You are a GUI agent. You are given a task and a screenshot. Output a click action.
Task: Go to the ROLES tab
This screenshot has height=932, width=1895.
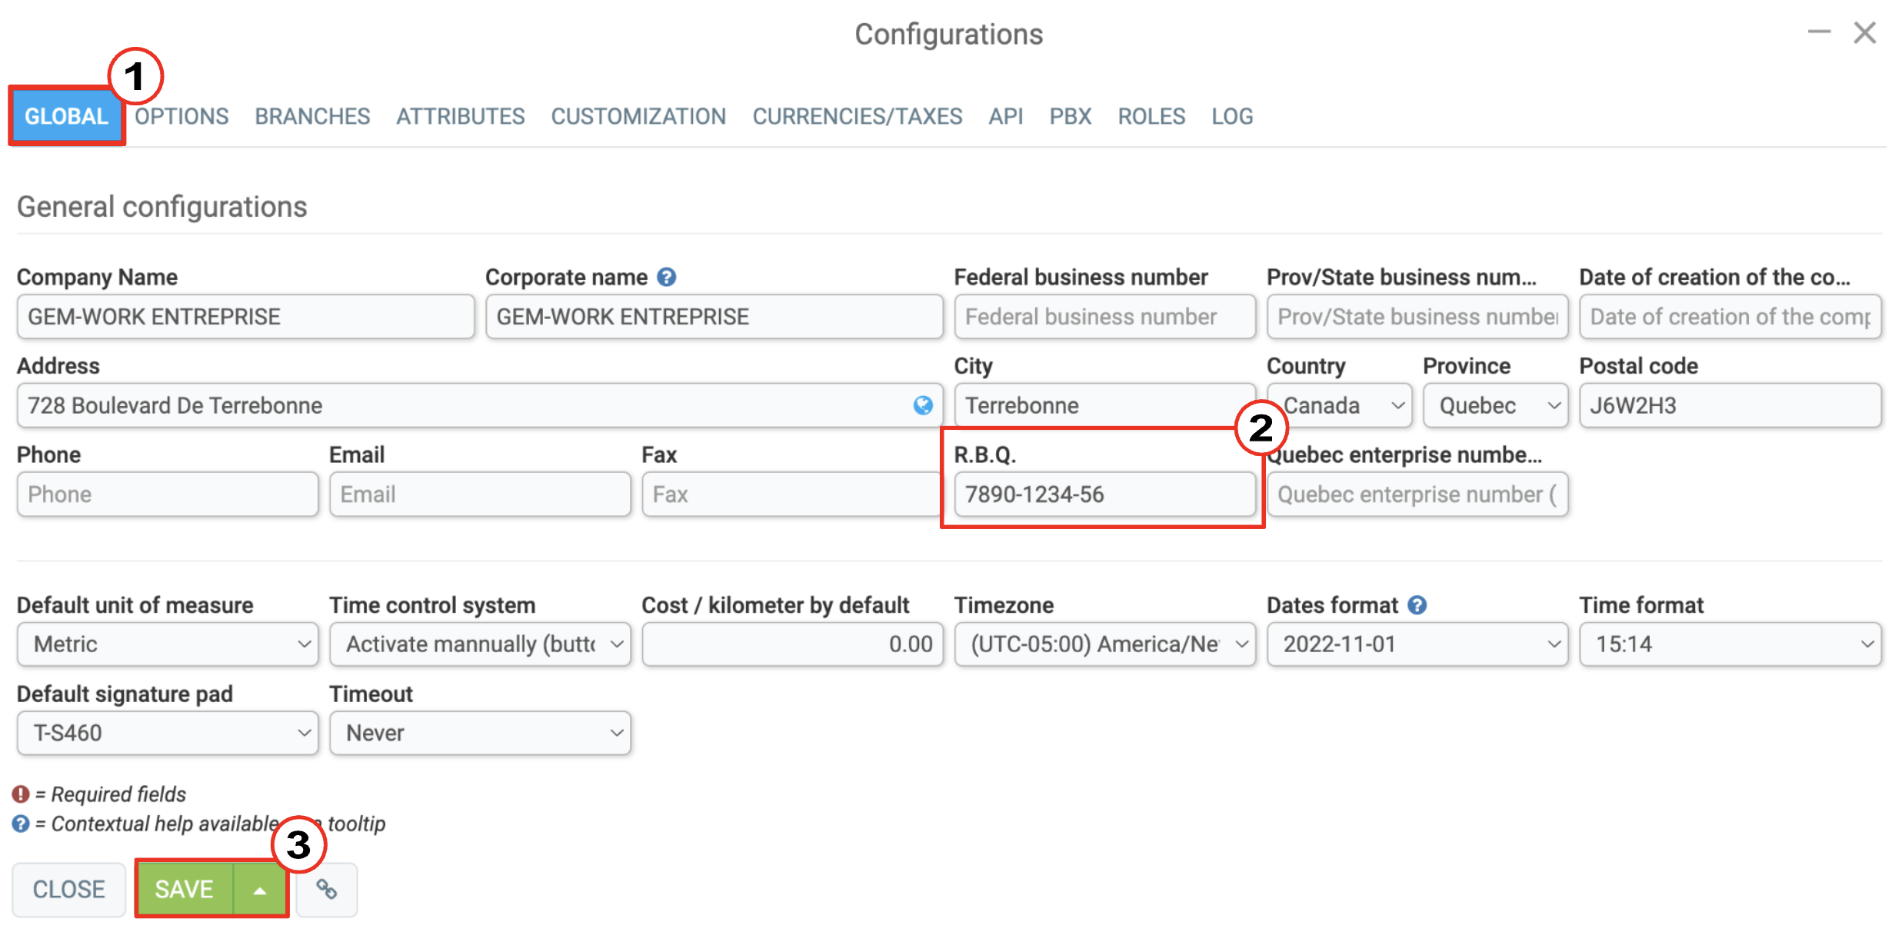click(1151, 116)
